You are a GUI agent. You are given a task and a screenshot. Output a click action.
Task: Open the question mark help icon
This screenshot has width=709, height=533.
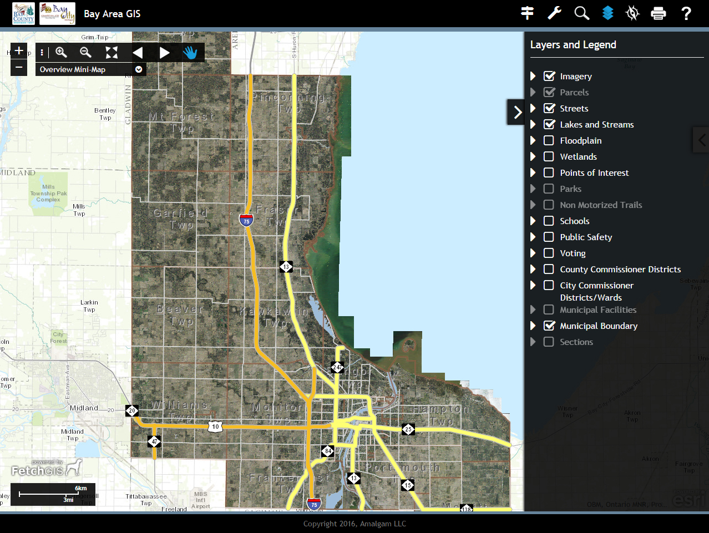[686, 13]
